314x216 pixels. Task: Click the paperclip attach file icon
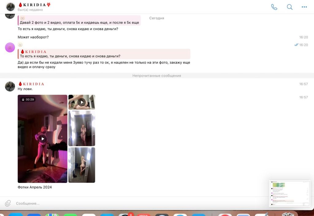pos(8,203)
